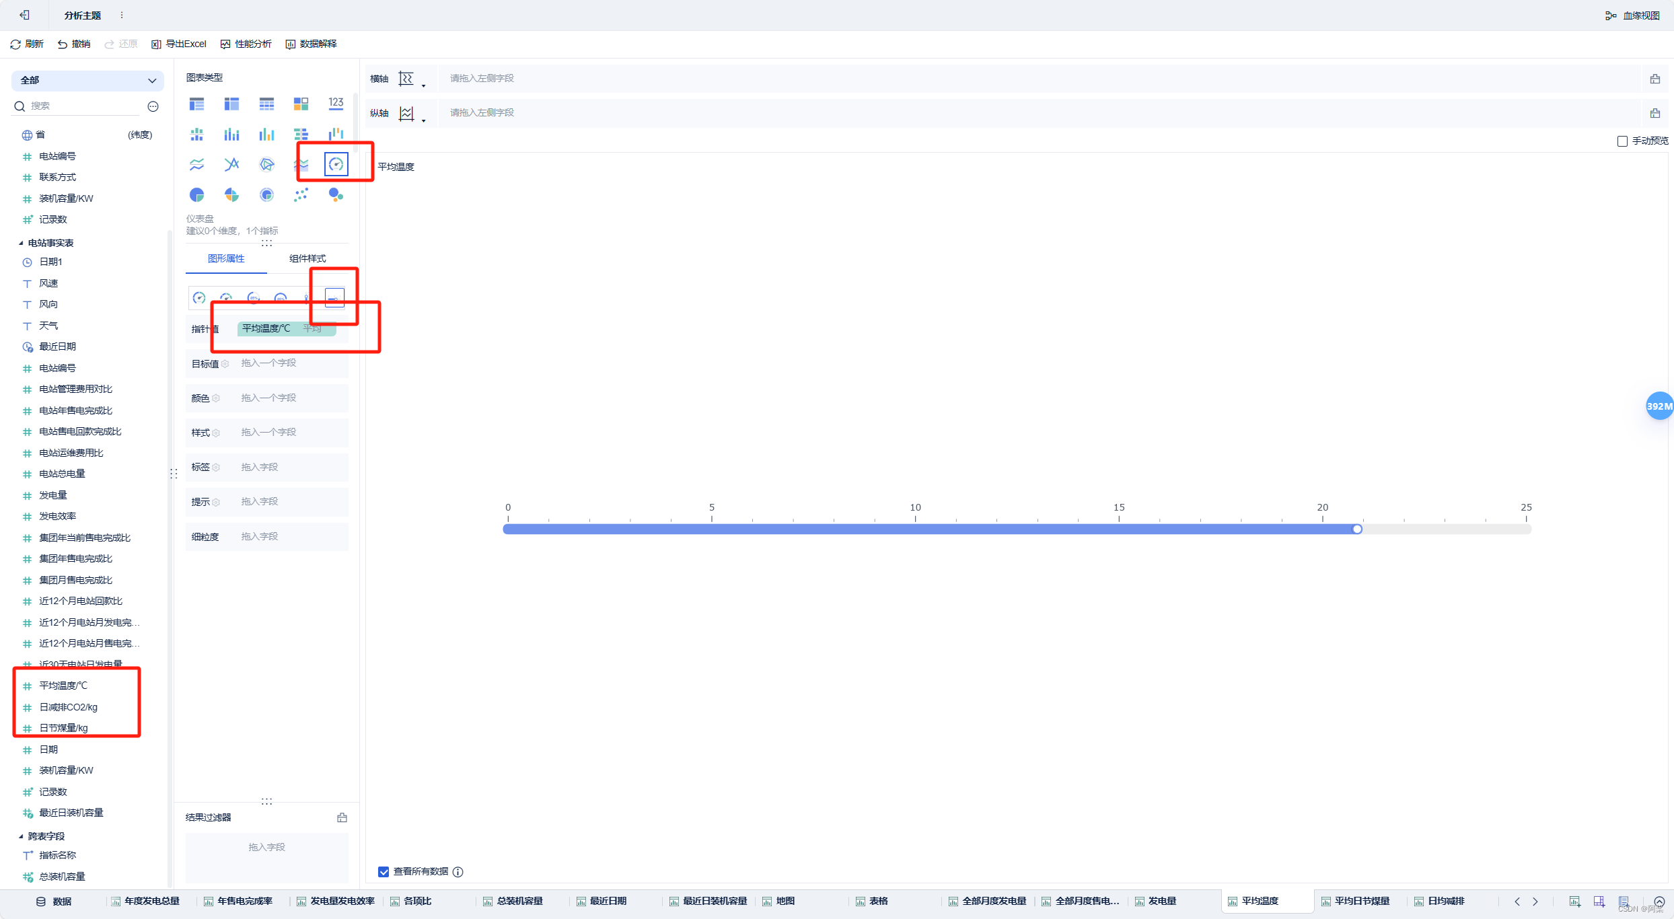Click the add component icon in bottom bar
1674x919 pixels.
pyautogui.click(x=1574, y=902)
